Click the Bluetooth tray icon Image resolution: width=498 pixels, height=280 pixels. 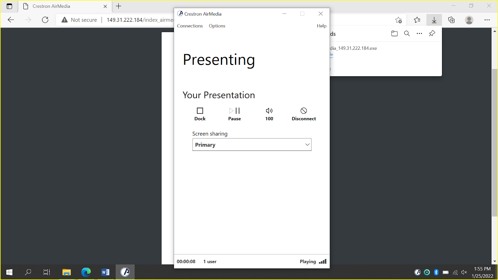click(436, 272)
